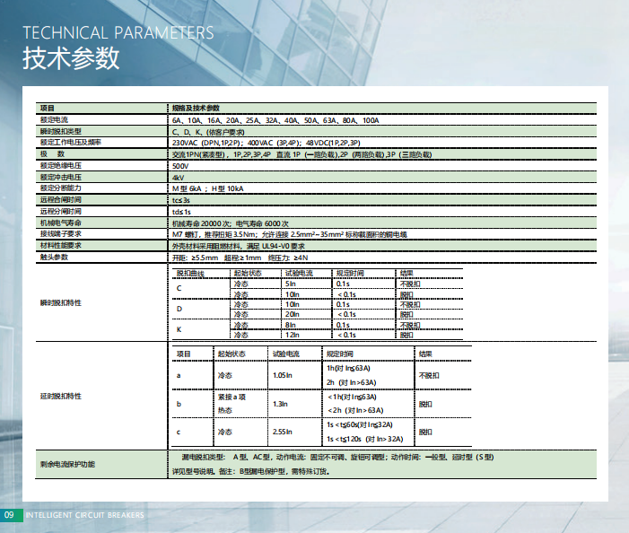Screen dimensions: 629x533
Task: Select the 触头参数 row label
Action: coord(55,257)
